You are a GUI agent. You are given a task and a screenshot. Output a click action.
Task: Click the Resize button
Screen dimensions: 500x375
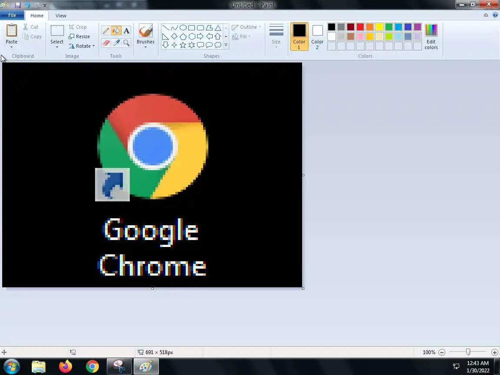point(79,36)
